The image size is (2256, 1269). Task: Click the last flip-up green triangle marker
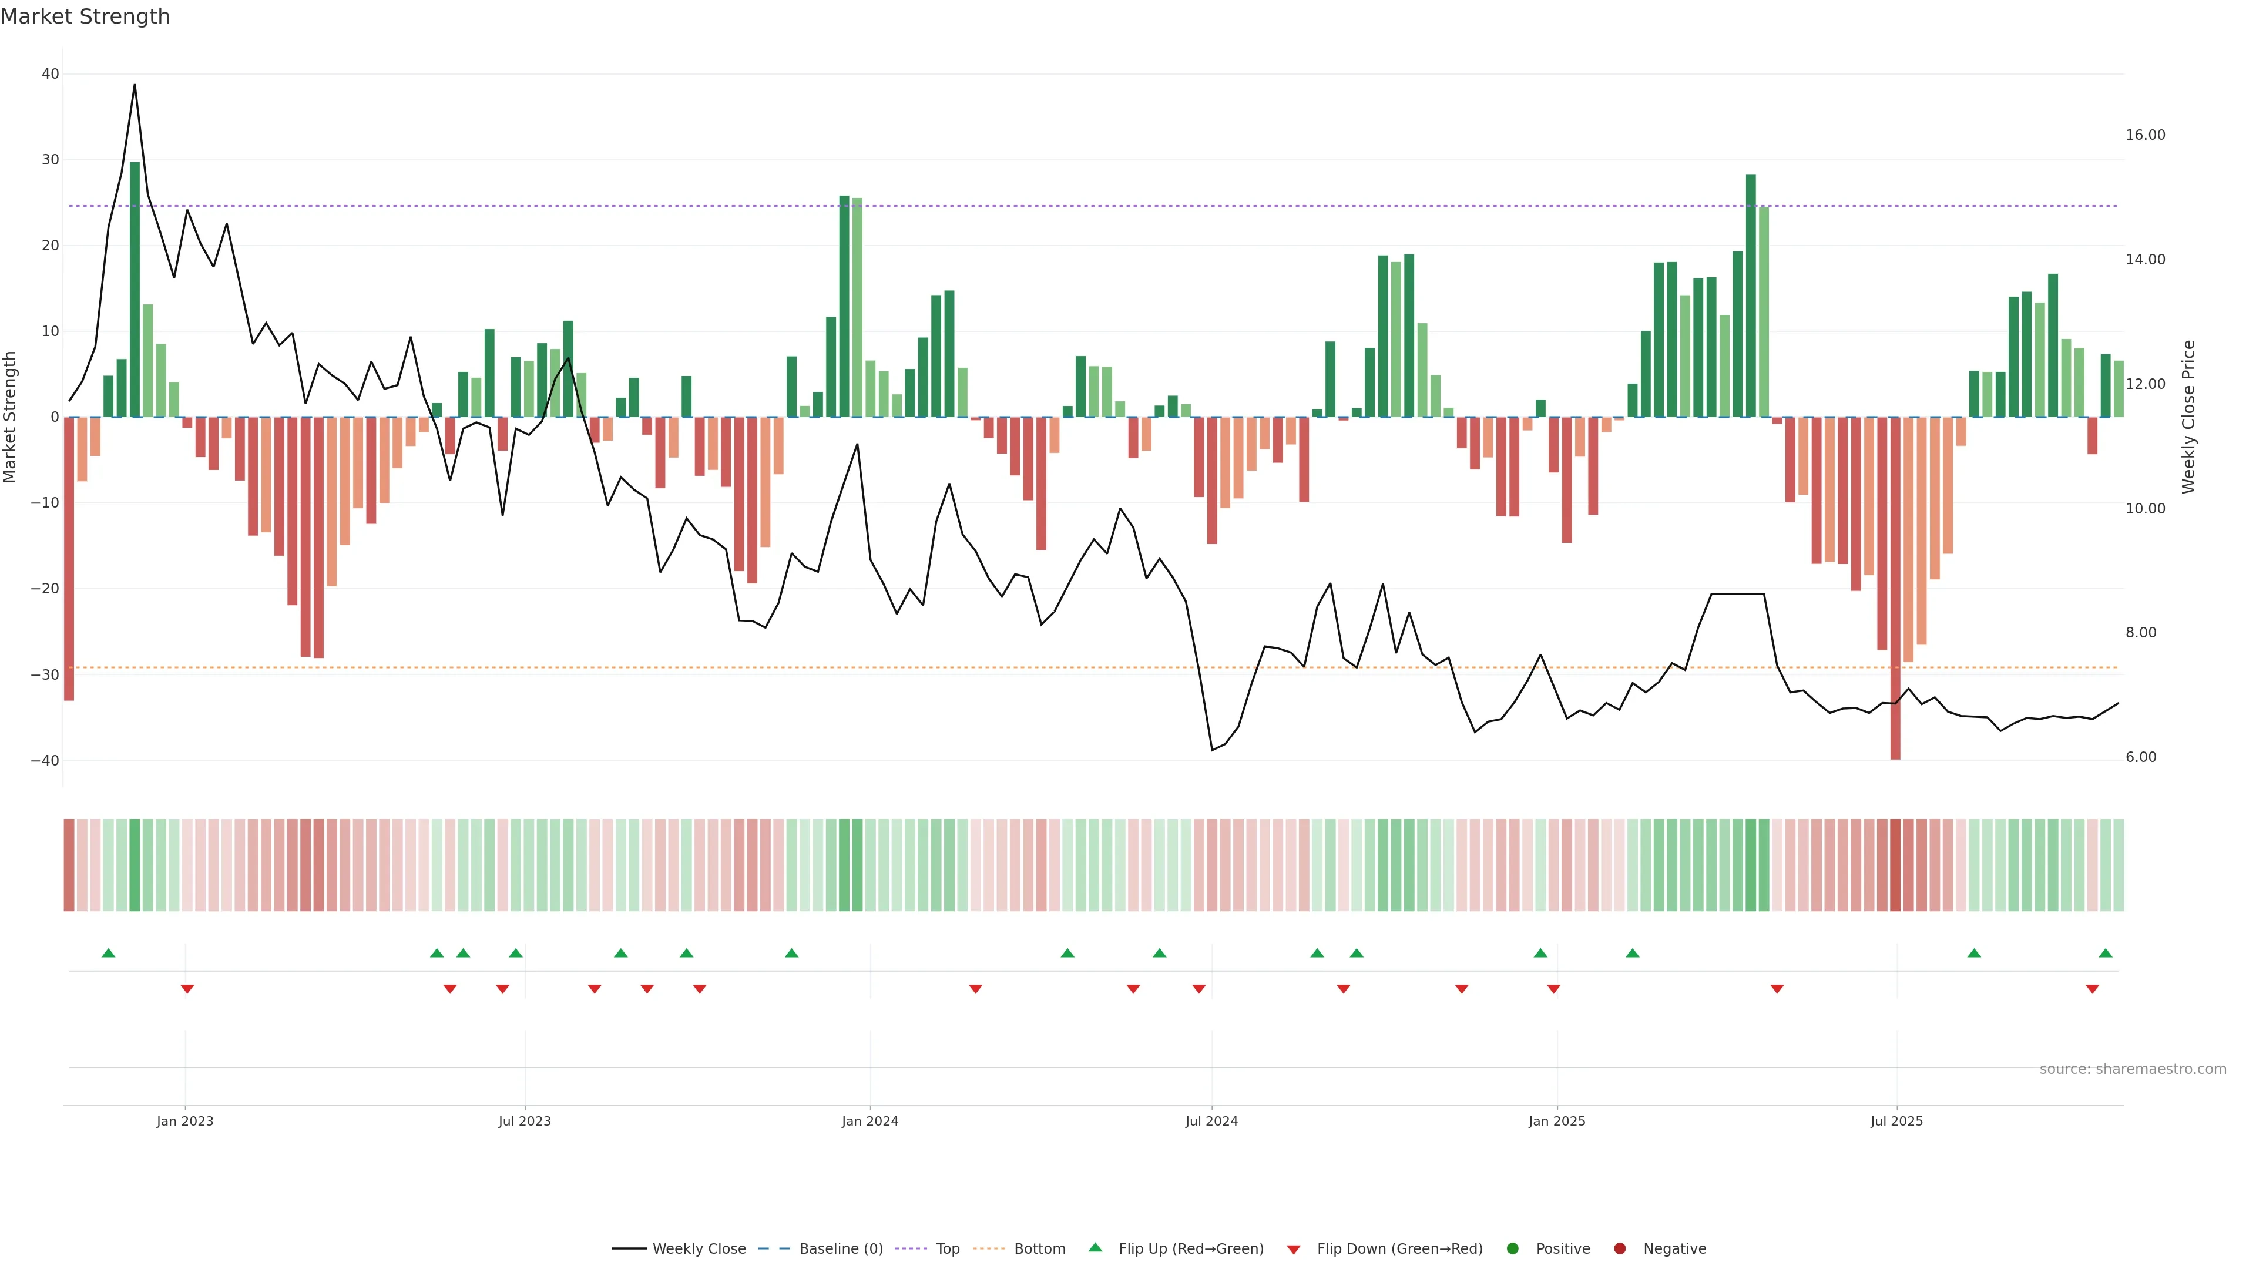click(2106, 953)
